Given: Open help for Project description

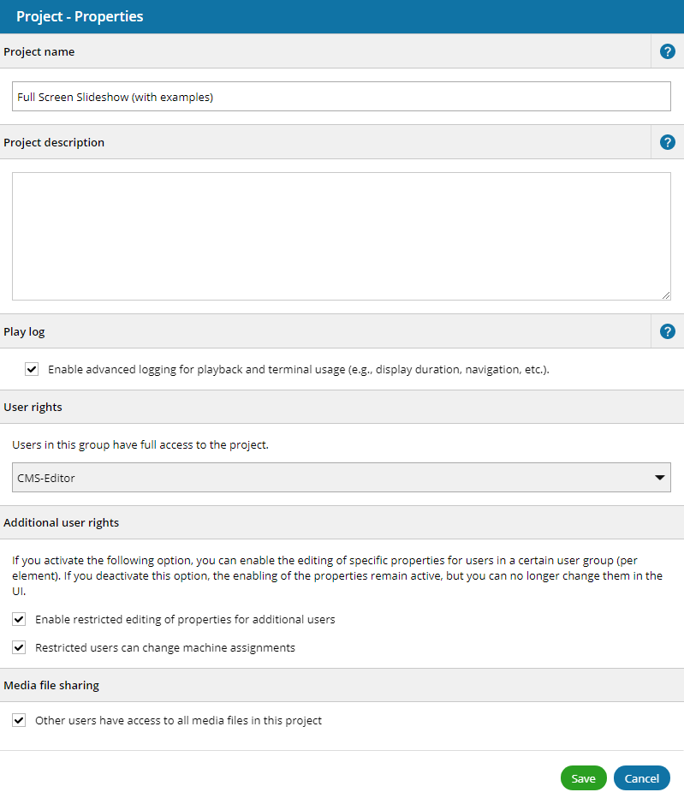Looking at the screenshot, I should pos(668,142).
